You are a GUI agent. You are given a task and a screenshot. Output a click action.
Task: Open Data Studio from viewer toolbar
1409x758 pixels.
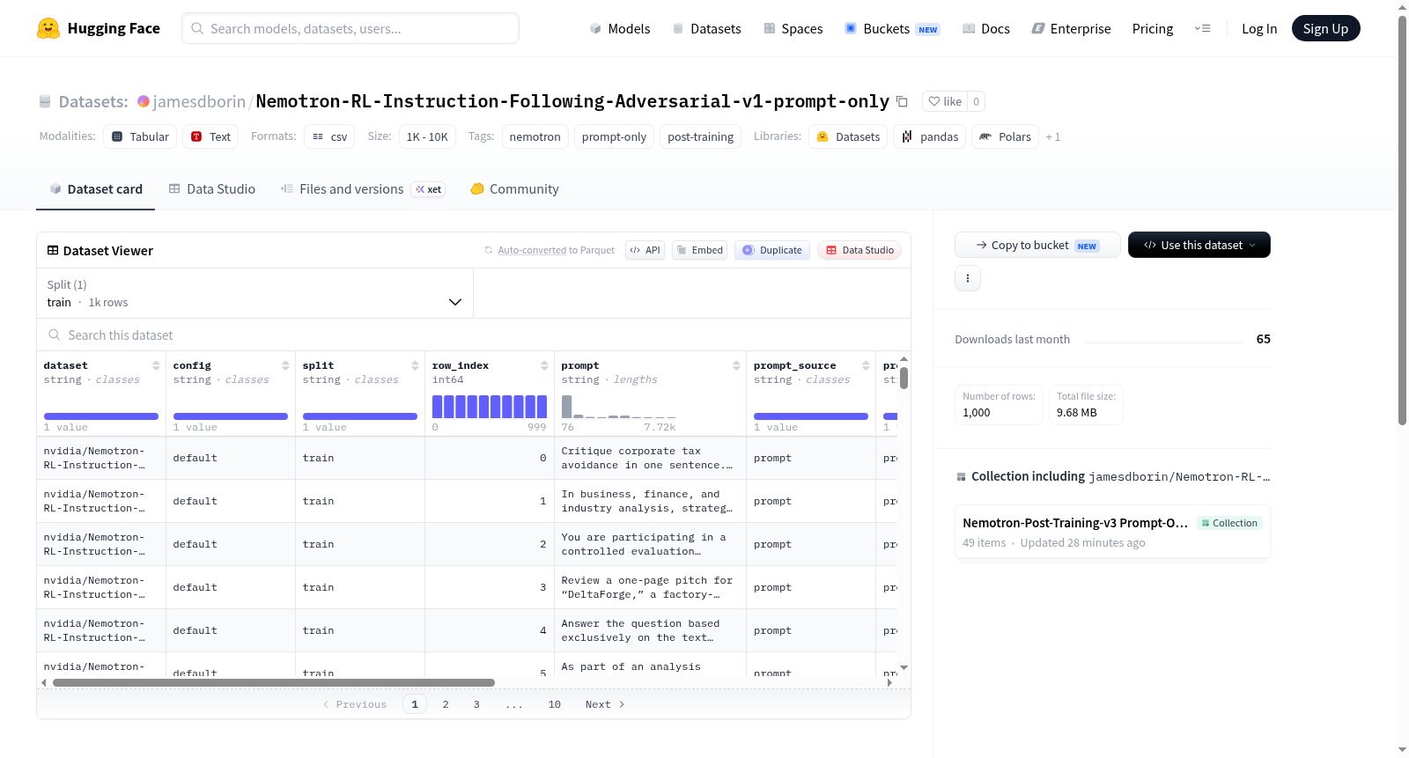(x=859, y=250)
